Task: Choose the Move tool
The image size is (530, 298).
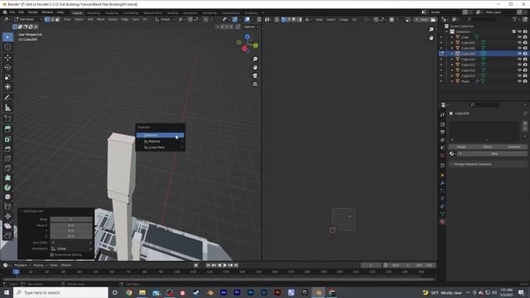Action: 7,58
